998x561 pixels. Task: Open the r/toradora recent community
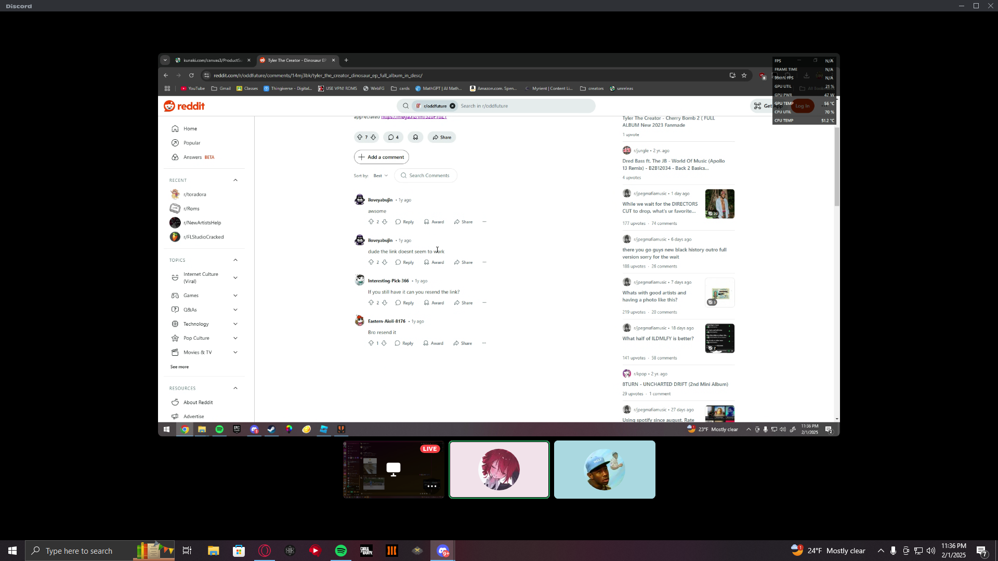[194, 194]
